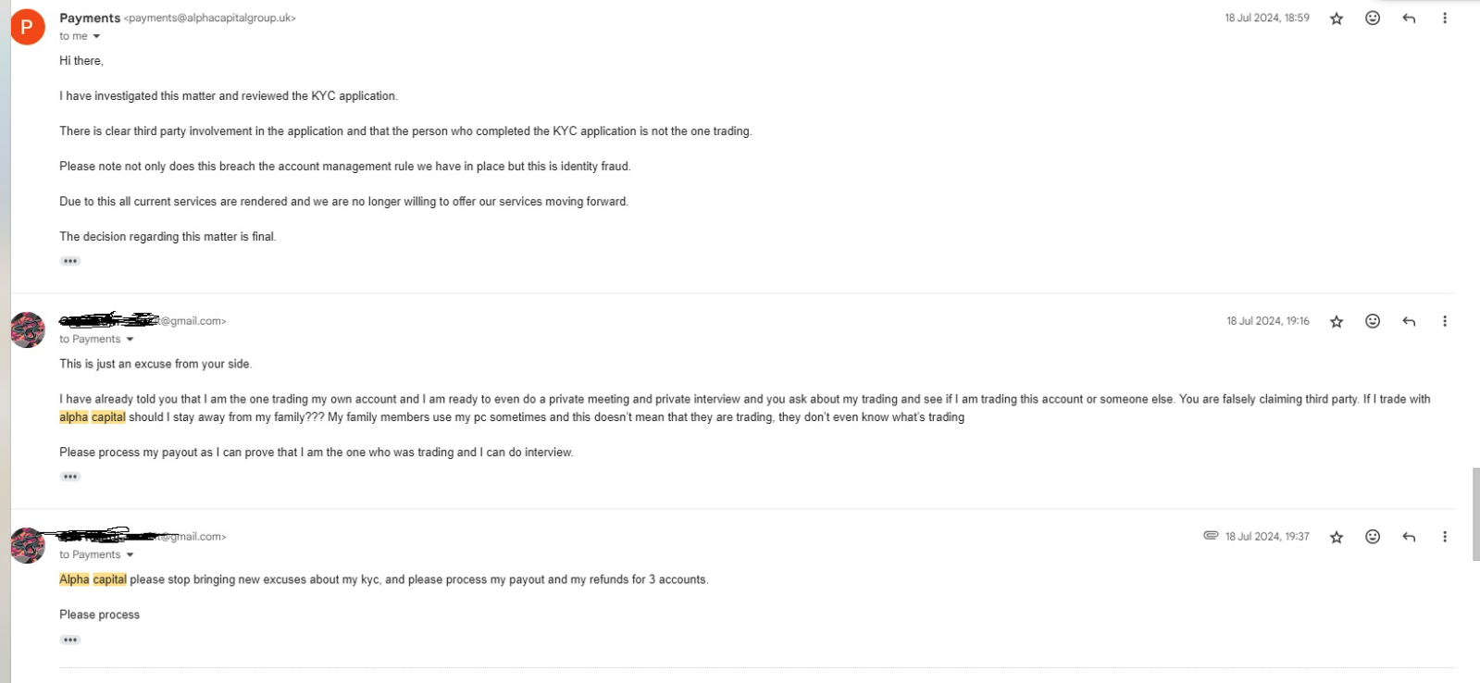Star the 18:59 email from Payments
The height and width of the screenshot is (683, 1480).
pos(1337,19)
